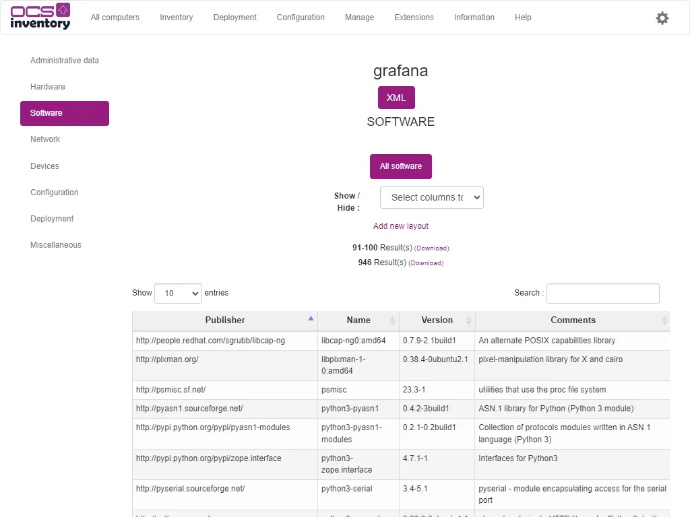Click the OCS Inventory logo
This screenshot has width=690, height=517.
point(40,17)
